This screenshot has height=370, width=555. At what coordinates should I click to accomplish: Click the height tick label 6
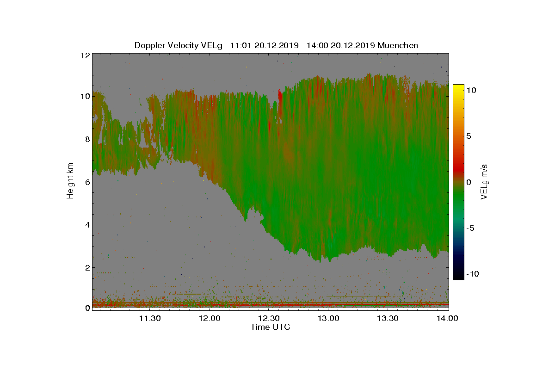(x=87, y=182)
